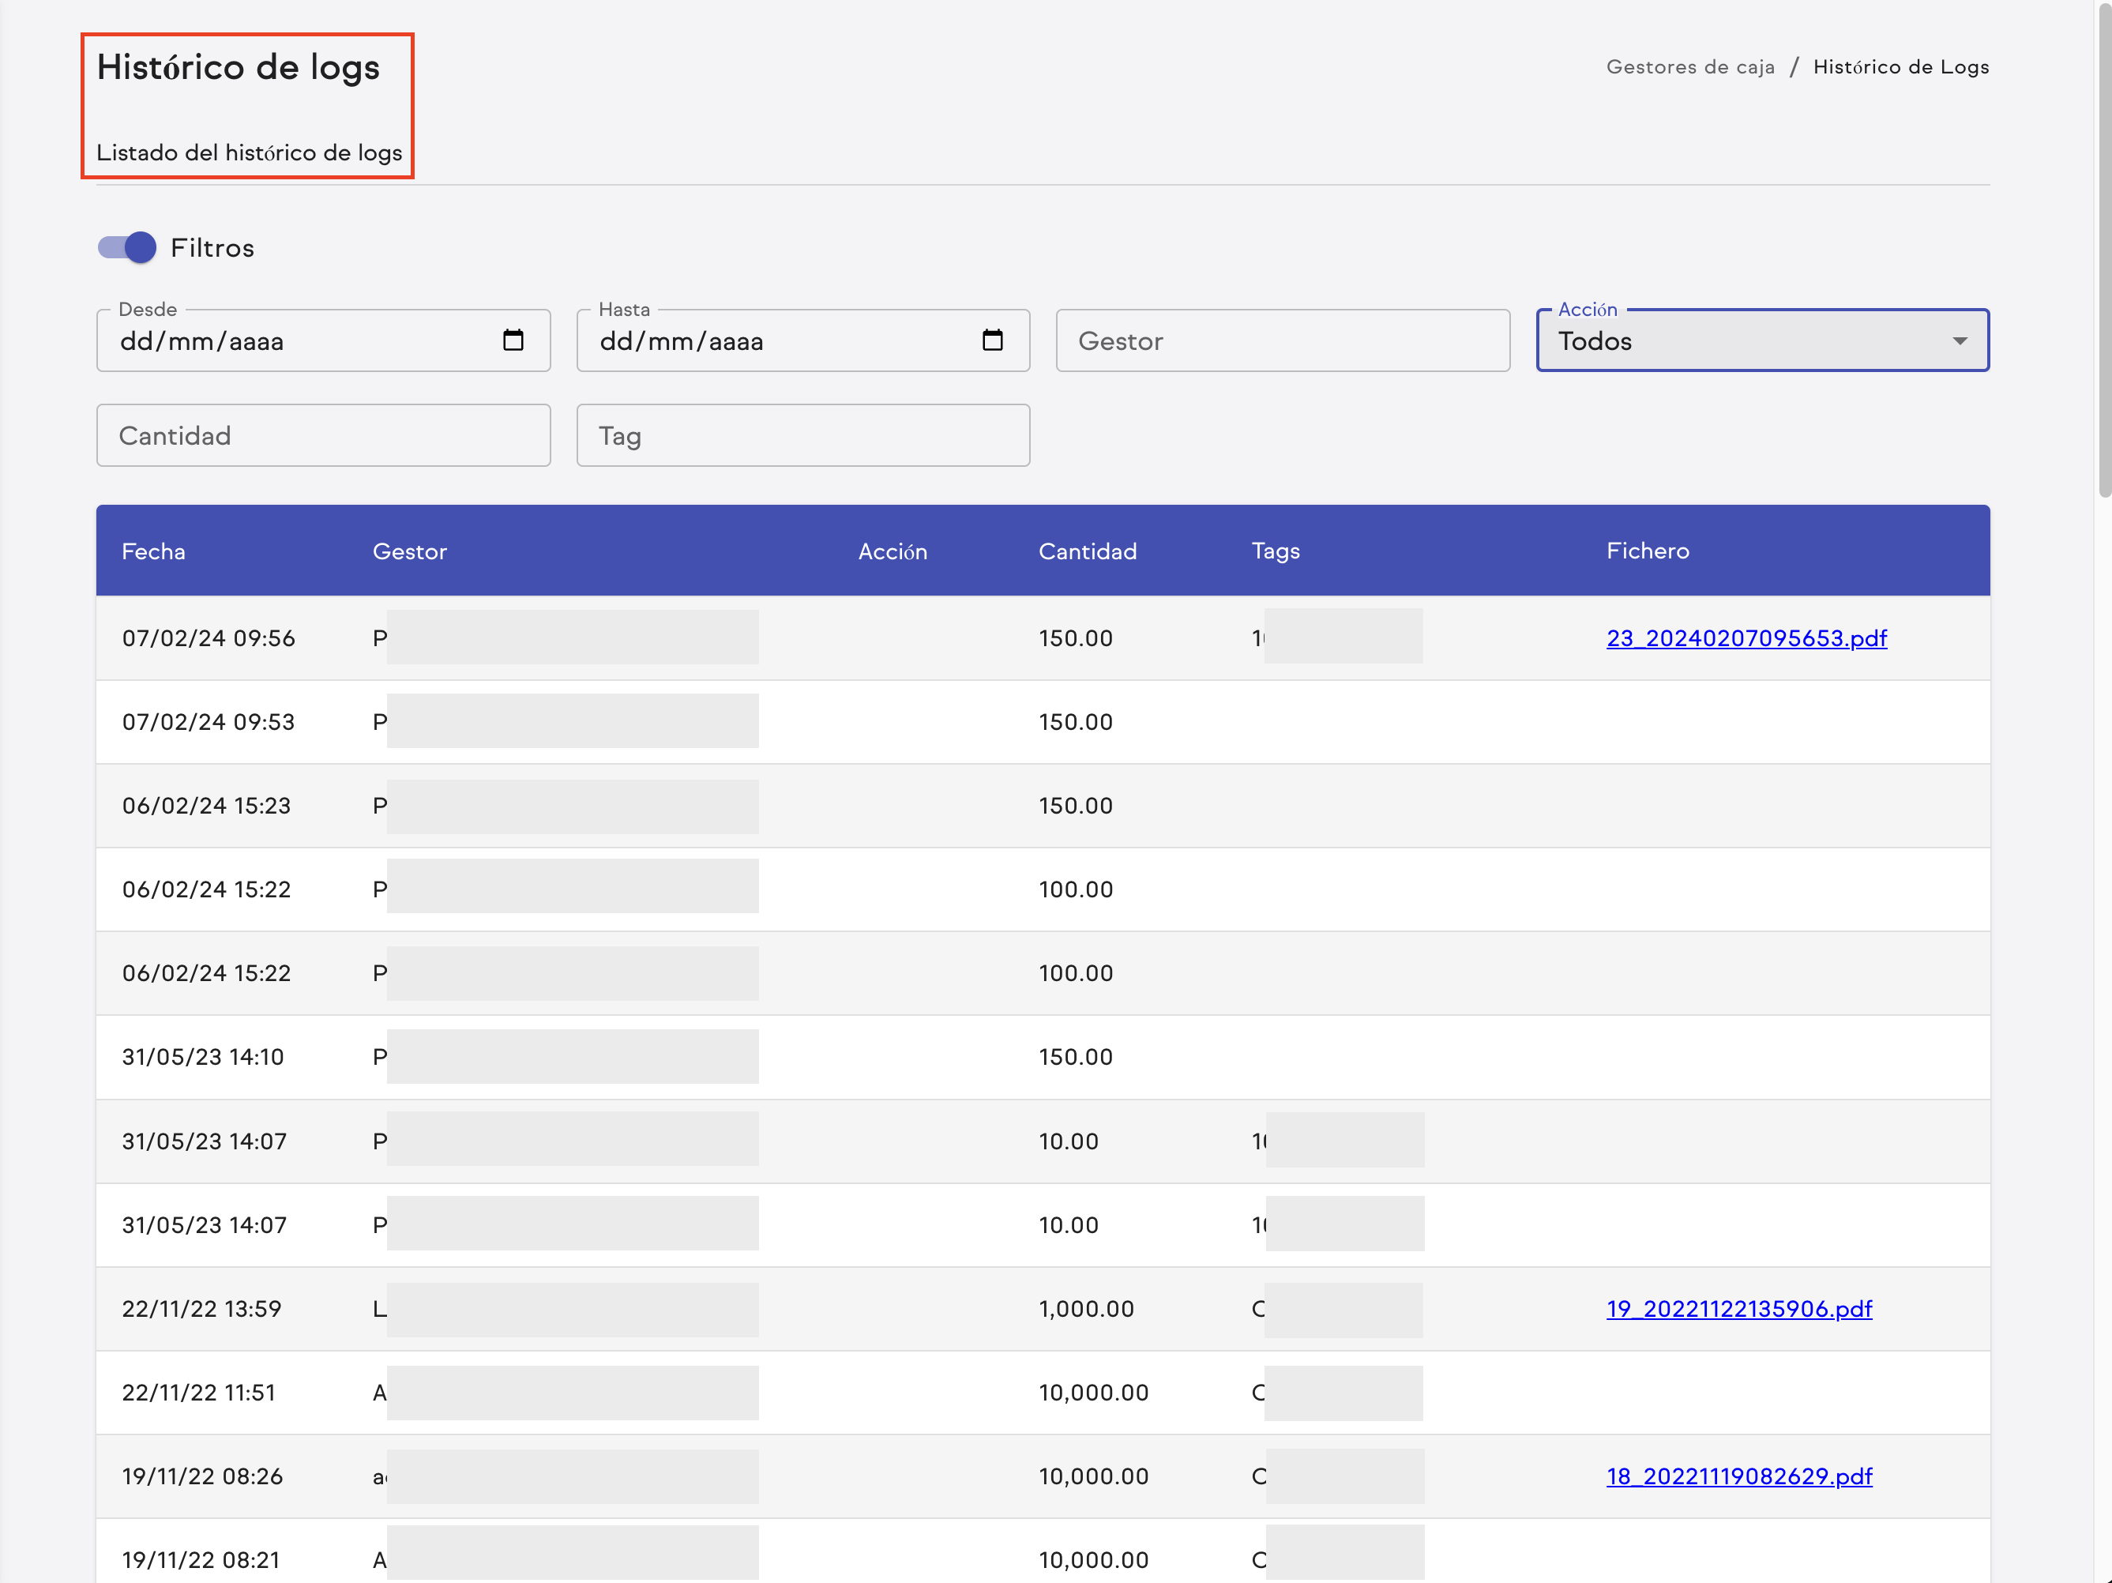Open the Hasta date picker calendar icon

[992, 341]
